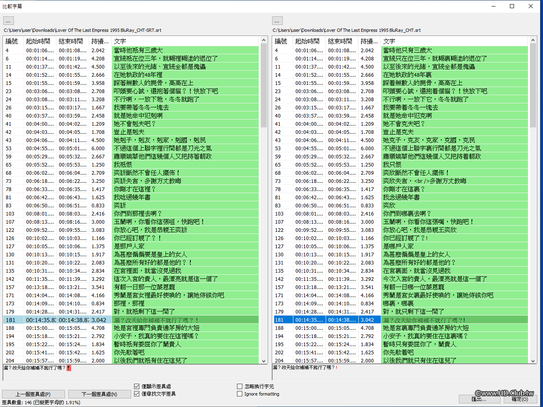Click the left file path ending CHT-SRT.srt
Screen dimensions: 543x407
[x=83, y=30]
